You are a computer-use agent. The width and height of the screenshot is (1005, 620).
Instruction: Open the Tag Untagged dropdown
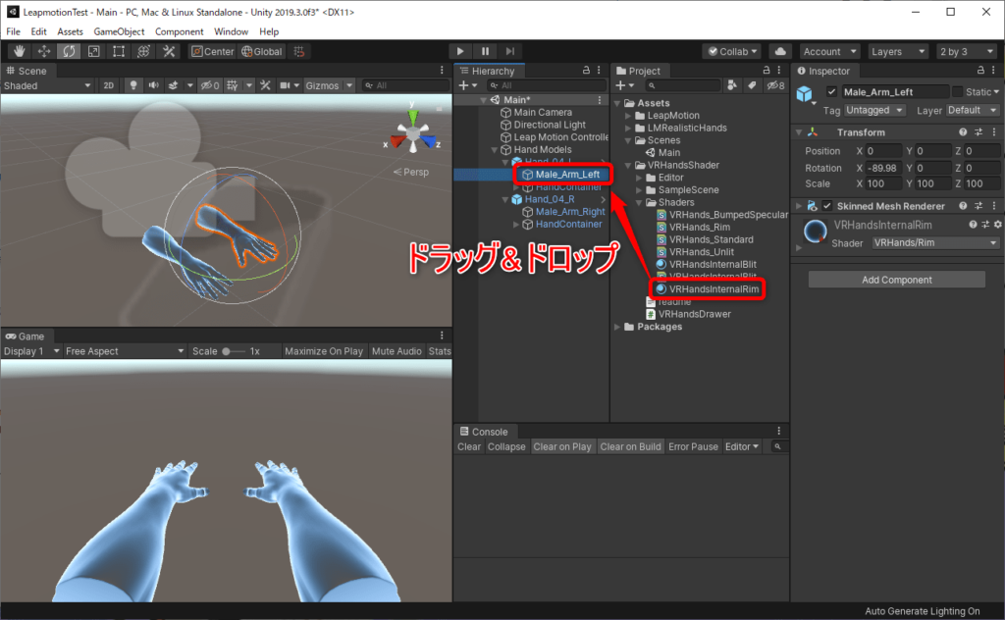click(874, 110)
